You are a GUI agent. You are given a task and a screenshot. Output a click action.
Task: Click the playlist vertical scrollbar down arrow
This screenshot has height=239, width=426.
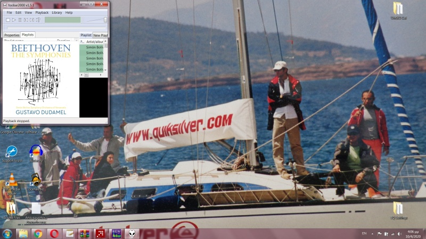pyautogui.click(x=105, y=70)
